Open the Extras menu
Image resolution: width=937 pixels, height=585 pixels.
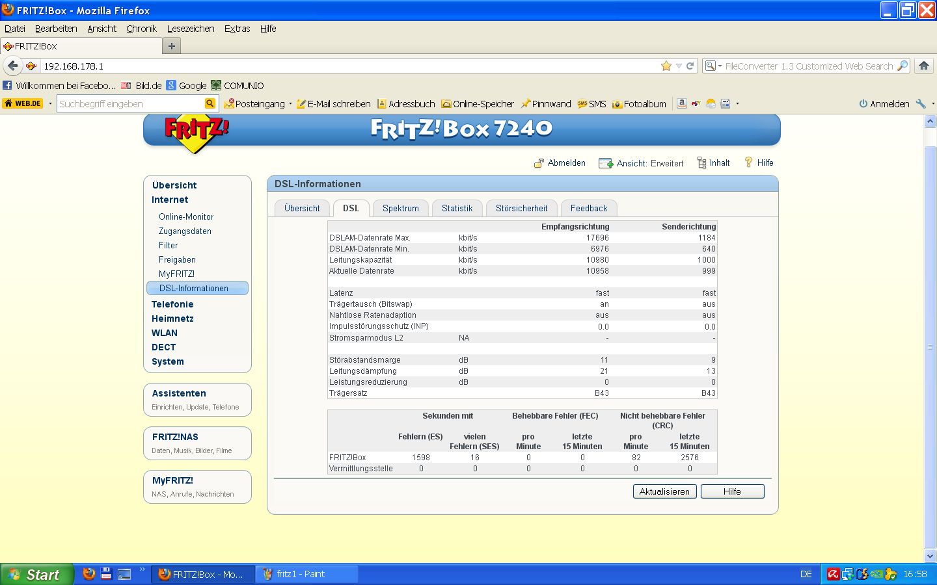237,29
